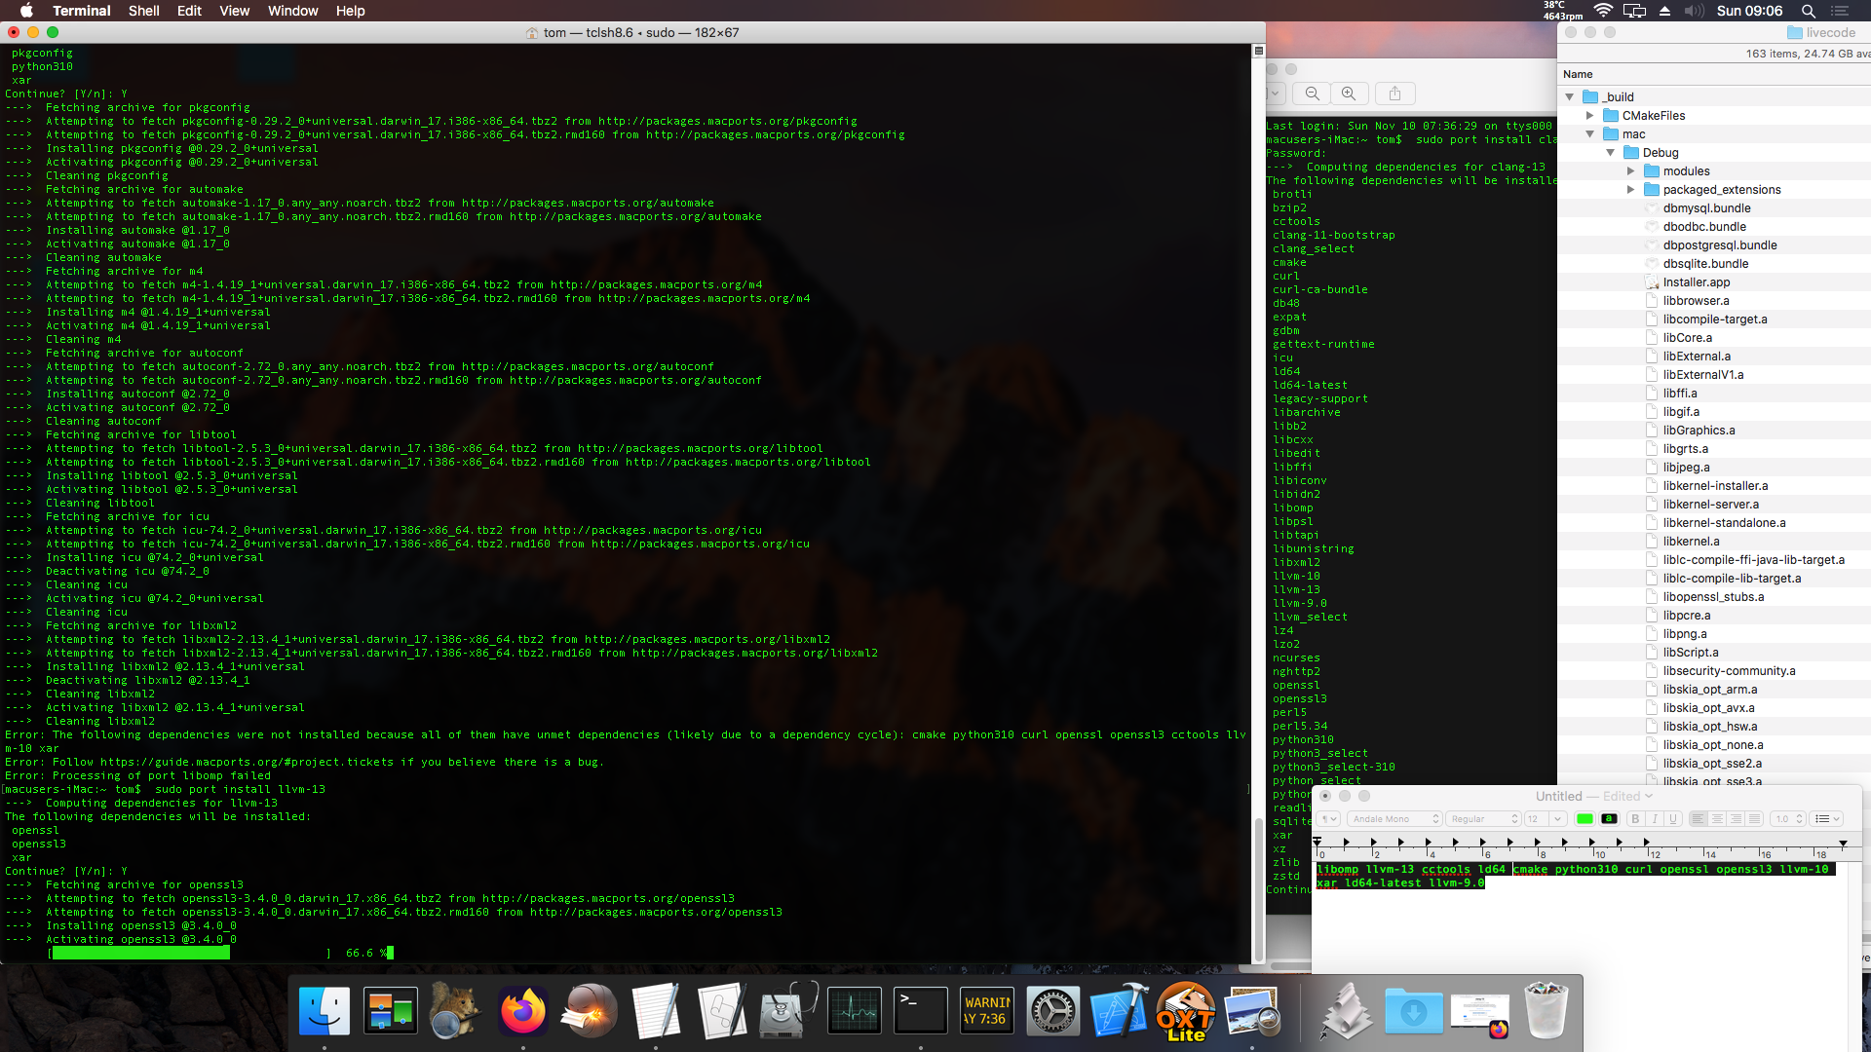
Task: Open the Window menu
Action: [x=292, y=11]
